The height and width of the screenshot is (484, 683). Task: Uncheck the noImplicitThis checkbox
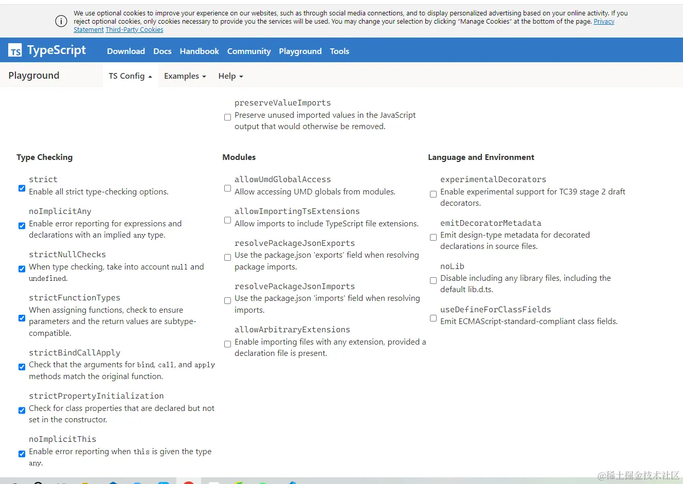(22, 454)
